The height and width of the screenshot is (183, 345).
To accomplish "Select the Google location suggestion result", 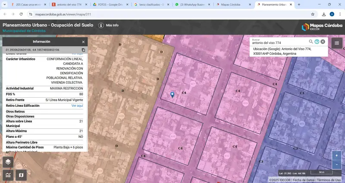I will [x=288, y=51].
